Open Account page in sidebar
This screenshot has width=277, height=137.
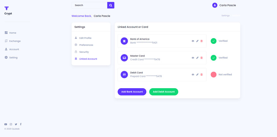coord(14,49)
